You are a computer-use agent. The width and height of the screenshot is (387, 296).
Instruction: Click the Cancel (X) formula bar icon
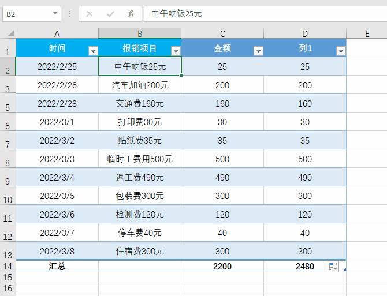click(90, 14)
